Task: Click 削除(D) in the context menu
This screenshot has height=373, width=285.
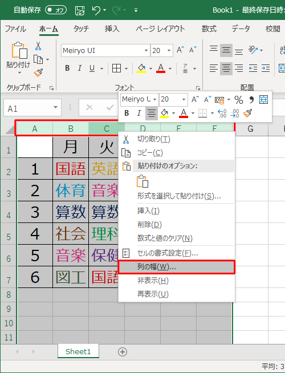Action: coord(149,224)
